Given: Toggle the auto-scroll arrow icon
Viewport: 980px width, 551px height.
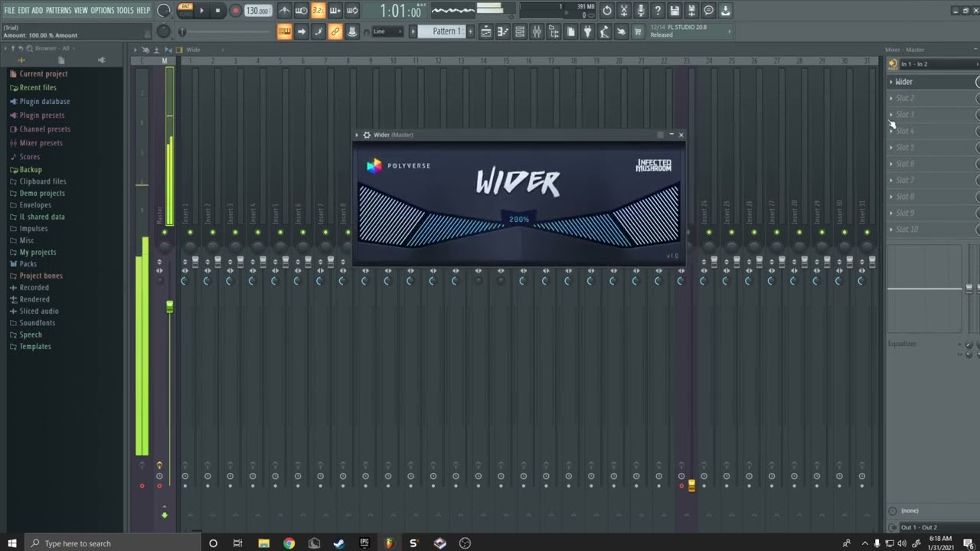Looking at the screenshot, I should click(x=302, y=31).
